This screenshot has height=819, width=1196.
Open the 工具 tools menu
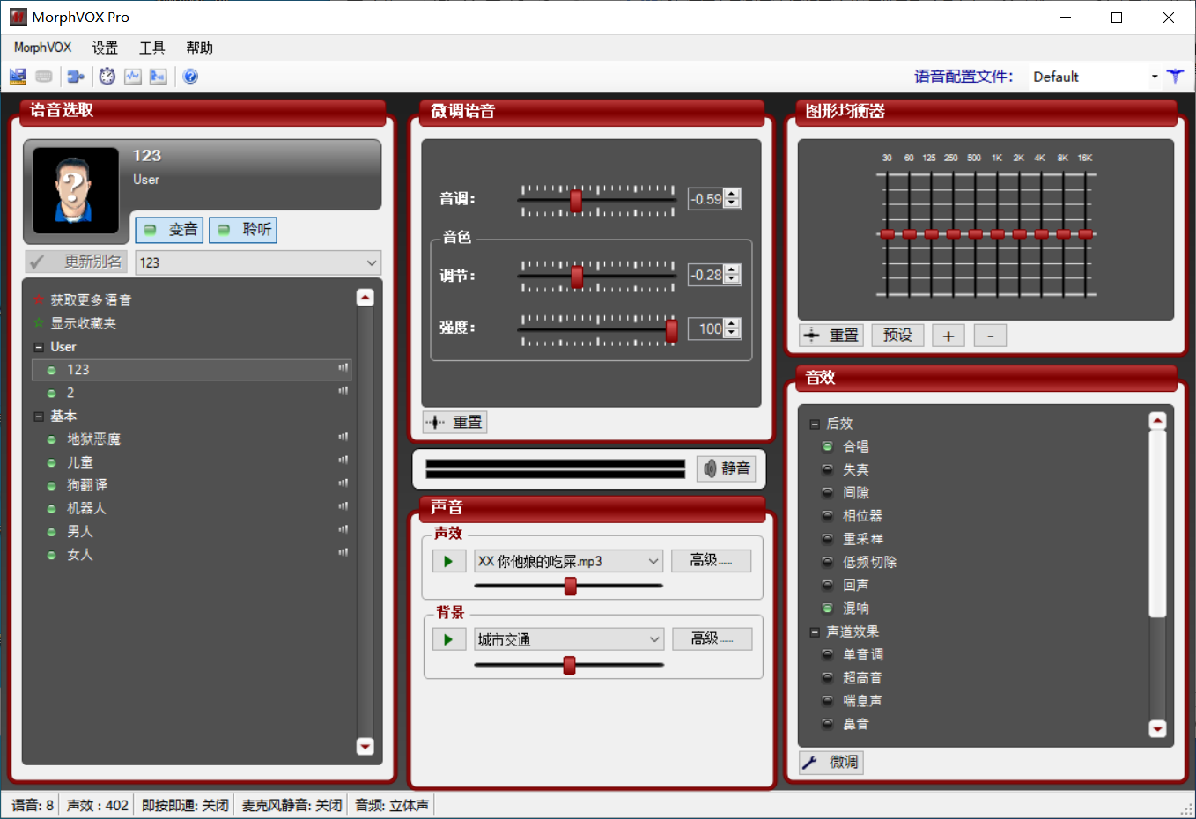tap(152, 48)
